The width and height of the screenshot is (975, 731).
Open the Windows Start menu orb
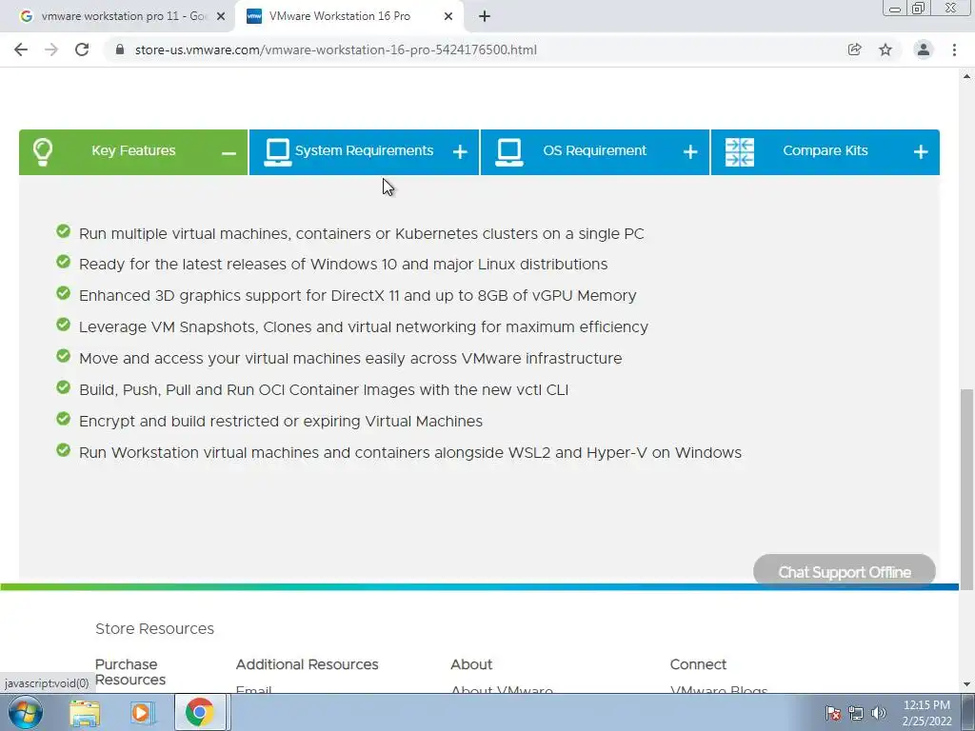click(x=26, y=712)
